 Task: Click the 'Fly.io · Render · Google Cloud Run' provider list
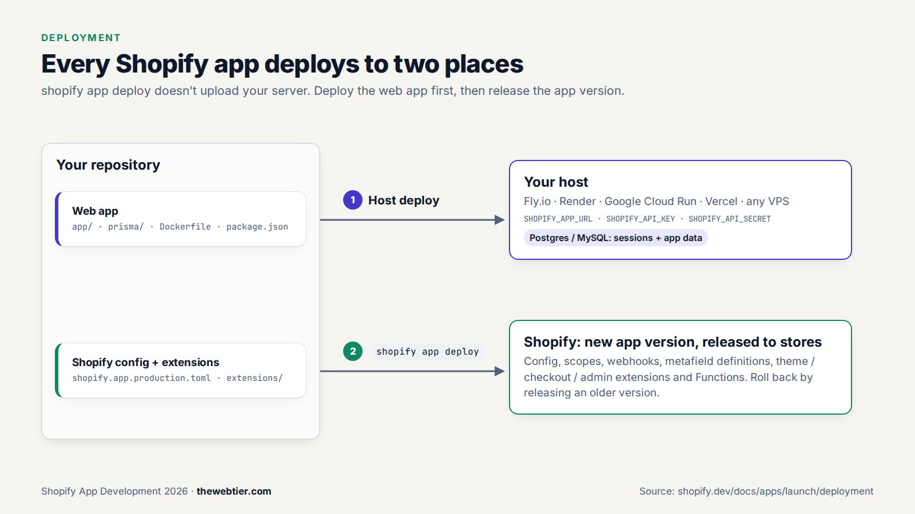point(657,201)
